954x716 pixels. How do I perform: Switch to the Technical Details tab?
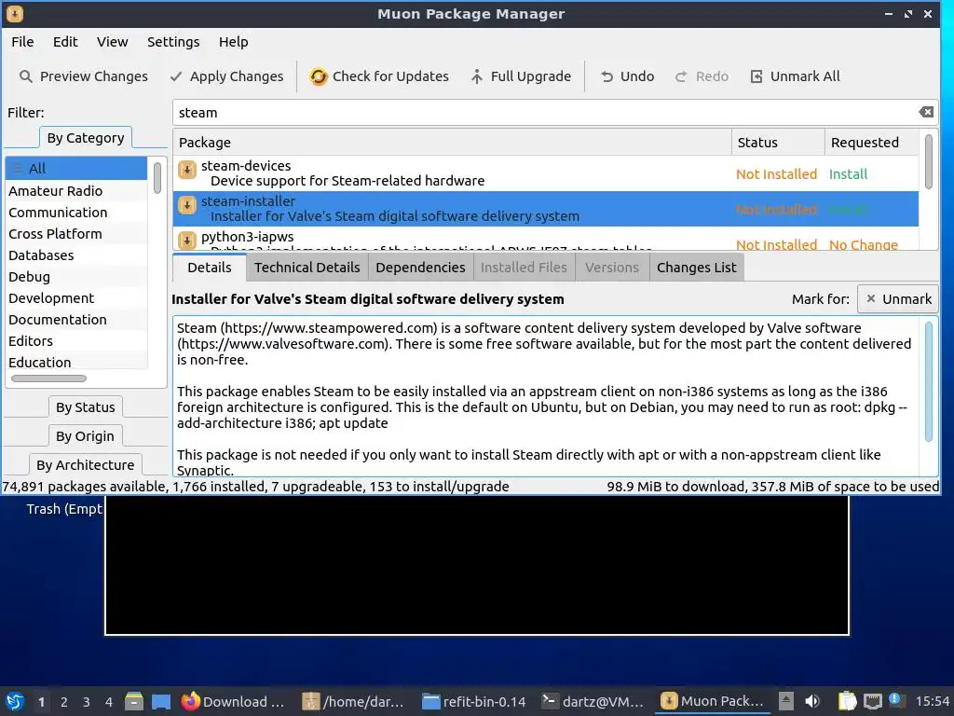pos(307,268)
